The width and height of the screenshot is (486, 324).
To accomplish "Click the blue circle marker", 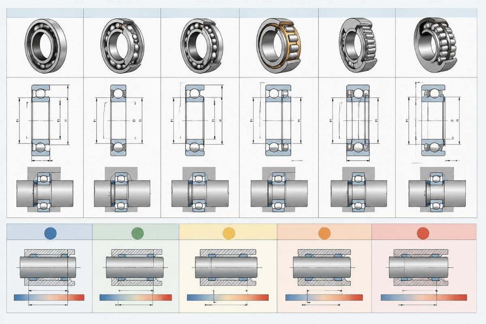I will 50,233.
